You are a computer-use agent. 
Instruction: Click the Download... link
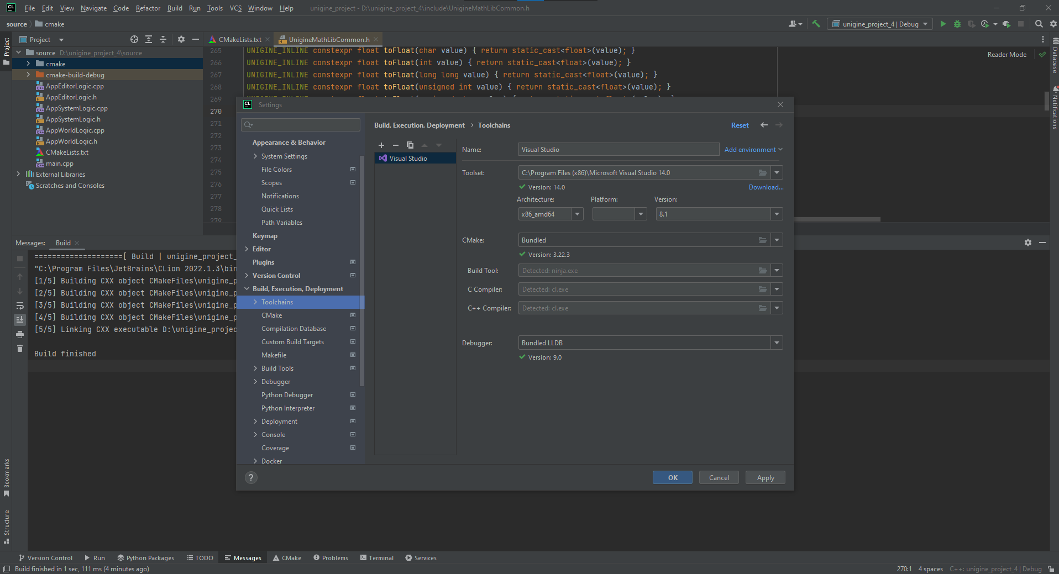click(x=766, y=187)
